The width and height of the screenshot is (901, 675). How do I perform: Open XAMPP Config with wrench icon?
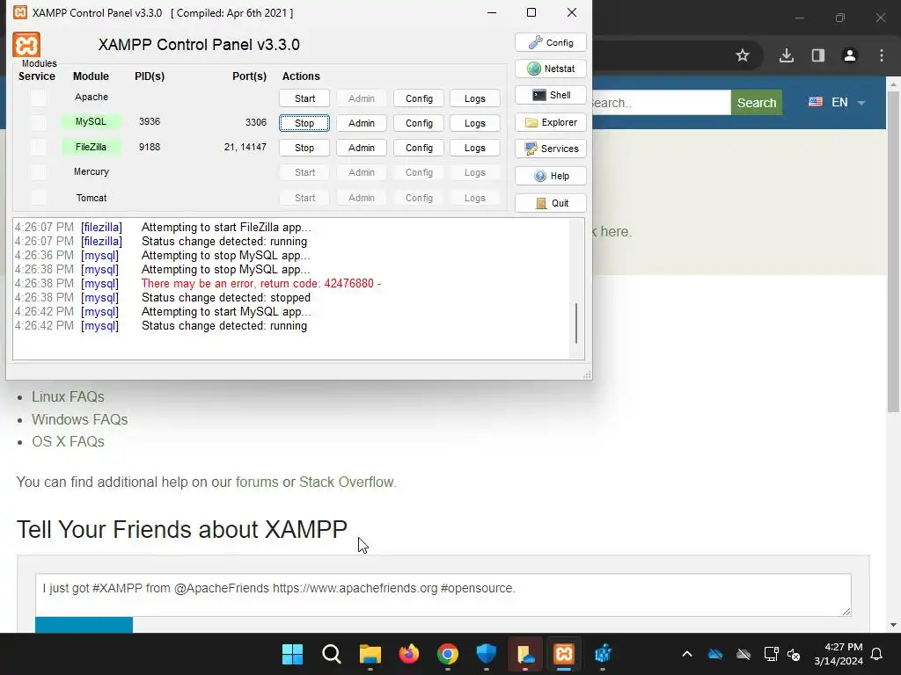point(551,42)
